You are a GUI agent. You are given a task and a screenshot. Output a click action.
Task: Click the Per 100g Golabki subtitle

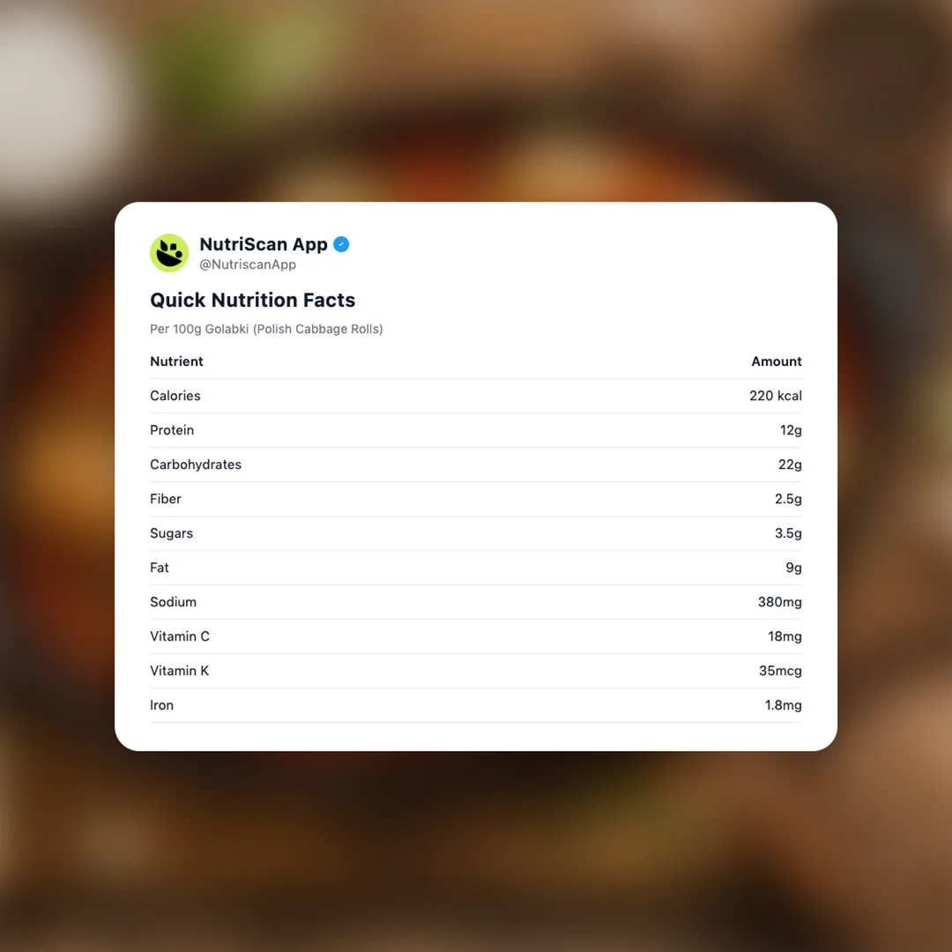(x=266, y=329)
